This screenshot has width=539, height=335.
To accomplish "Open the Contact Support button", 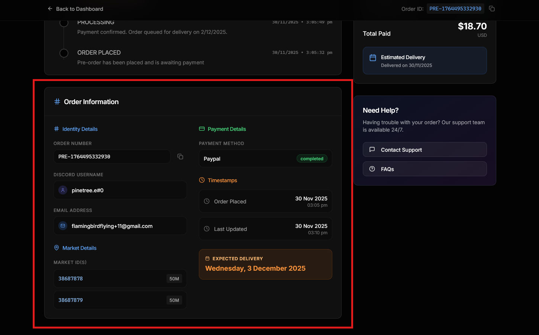I will tap(425, 149).
